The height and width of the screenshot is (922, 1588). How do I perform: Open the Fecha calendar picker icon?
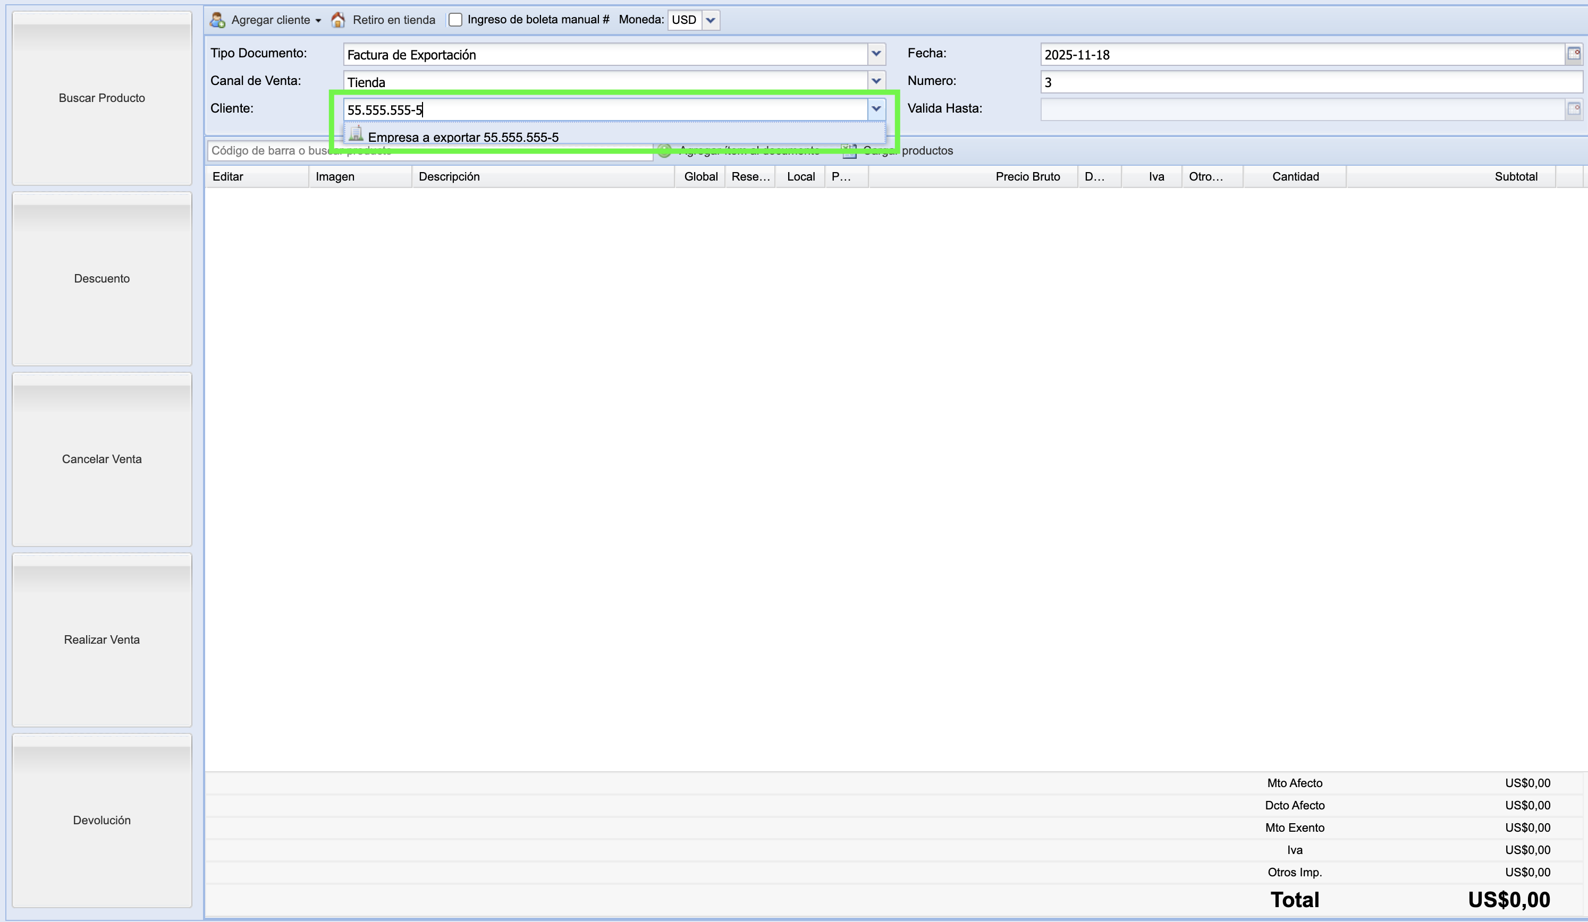tap(1574, 54)
